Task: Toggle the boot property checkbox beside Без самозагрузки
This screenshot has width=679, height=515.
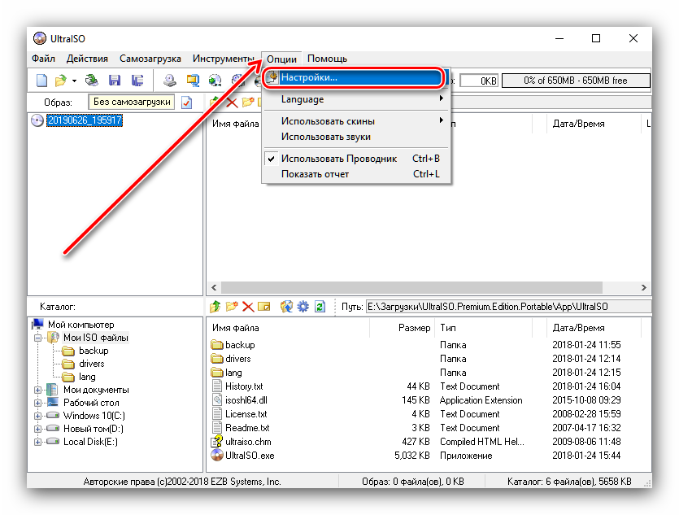Action: point(186,103)
